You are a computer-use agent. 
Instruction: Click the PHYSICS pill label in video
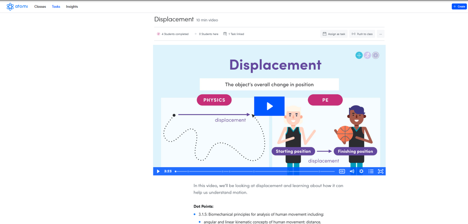click(x=214, y=100)
